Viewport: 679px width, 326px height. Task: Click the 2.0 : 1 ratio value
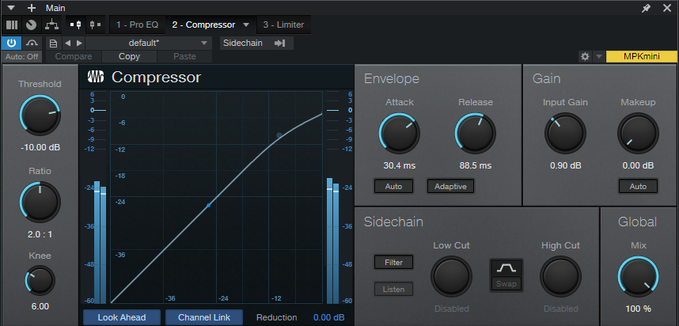point(40,234)
